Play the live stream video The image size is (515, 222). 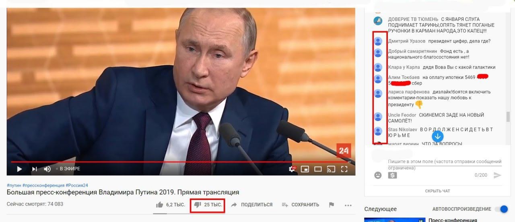[x=19, y=169]
